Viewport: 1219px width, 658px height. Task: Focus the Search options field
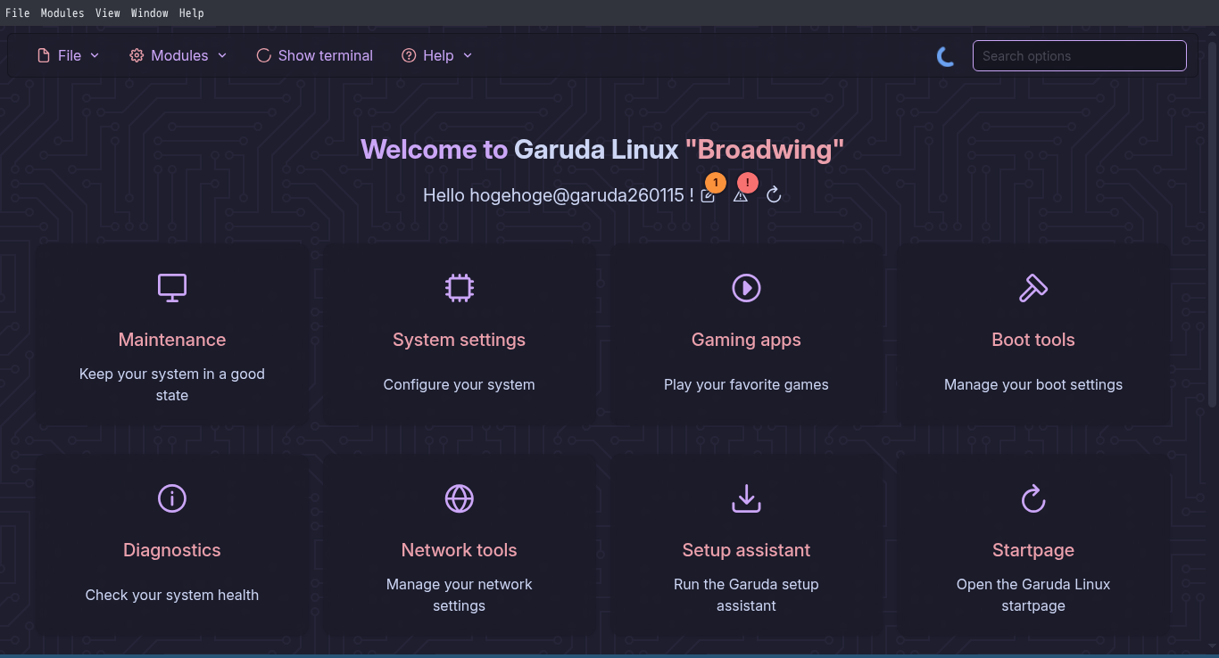click(1080, 55)
